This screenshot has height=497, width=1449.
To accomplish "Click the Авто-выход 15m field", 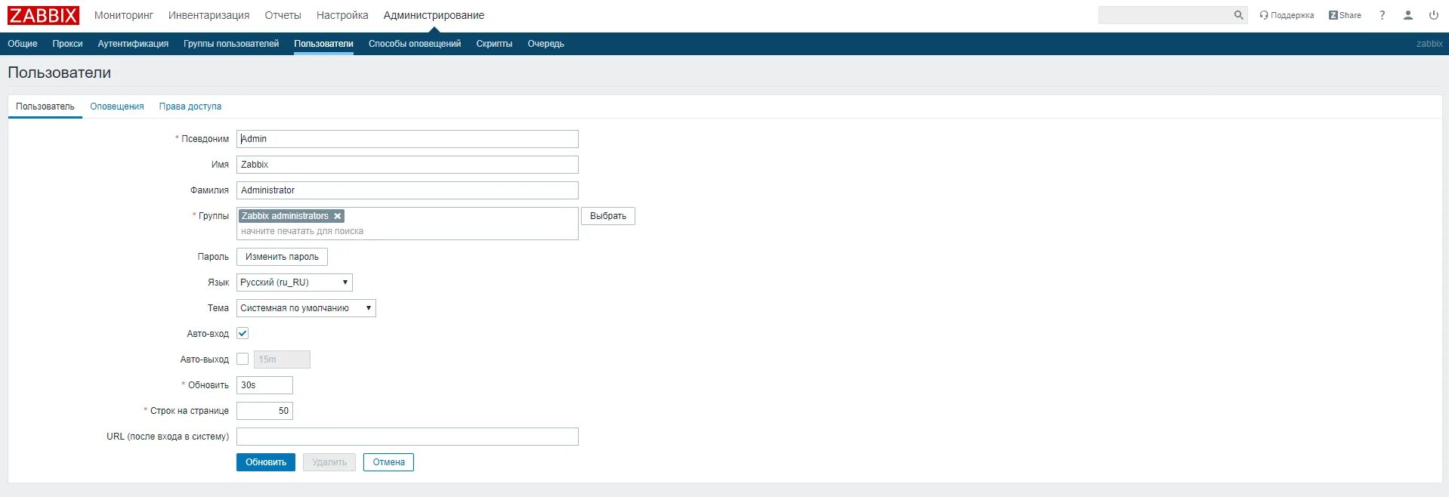I will 282,360.
